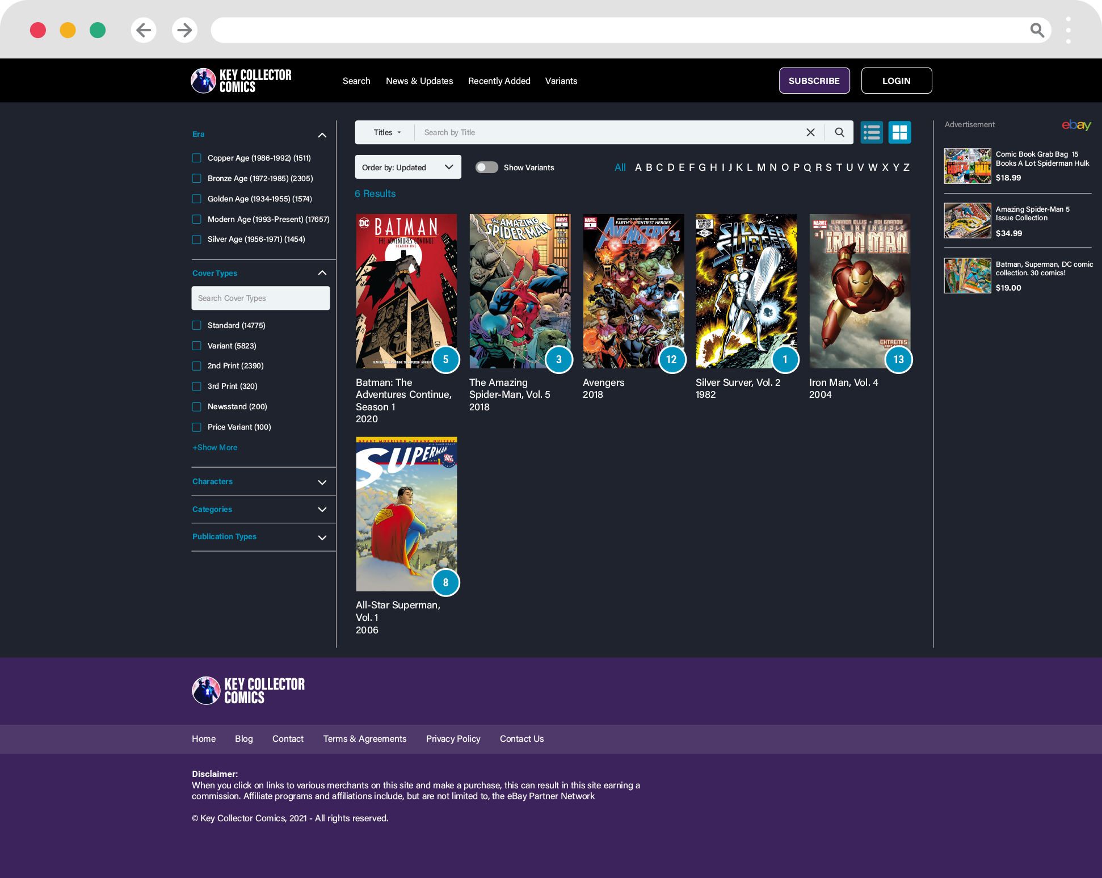Click the search magnifier button

[x=839, y=132]
